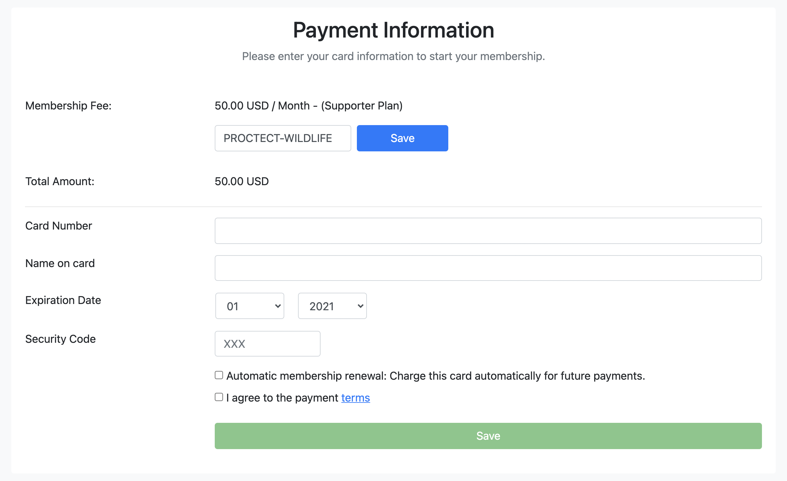The height and width of the screenshot is (481, 787).
Task: Click the Total Amount: label
Action: point(60,181)
